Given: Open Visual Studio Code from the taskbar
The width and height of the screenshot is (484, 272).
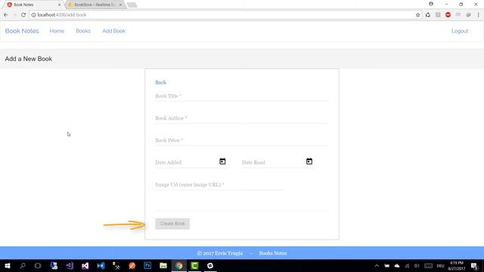Looking at the screenshot, I should (101, 265).
